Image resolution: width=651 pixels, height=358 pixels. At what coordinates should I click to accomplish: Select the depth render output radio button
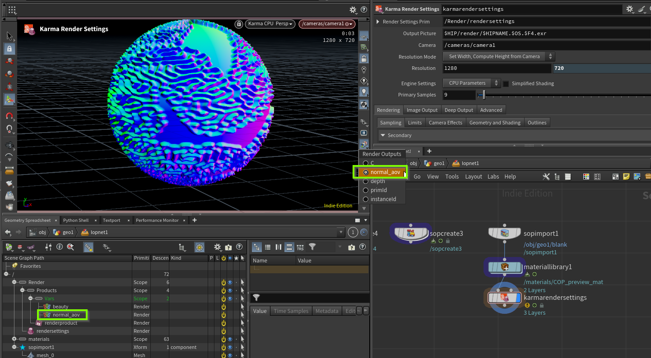pos(366,181)
